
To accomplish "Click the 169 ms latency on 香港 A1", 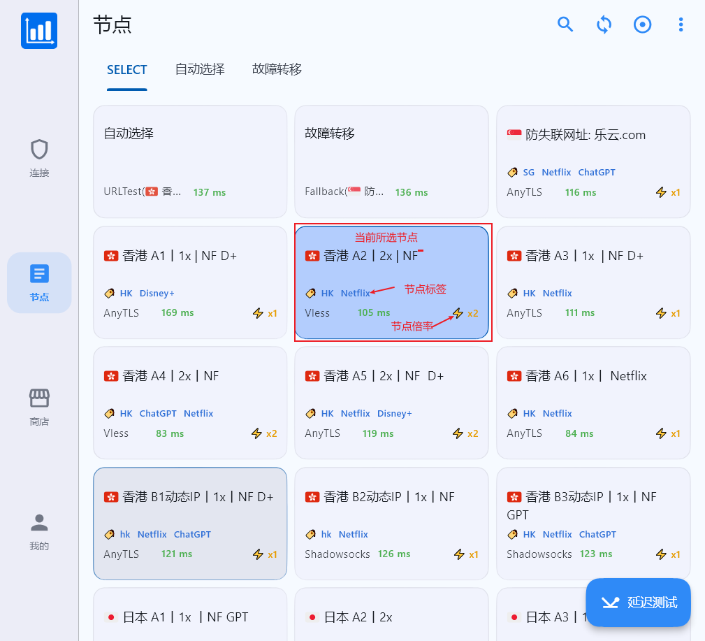I will [177, 312].
